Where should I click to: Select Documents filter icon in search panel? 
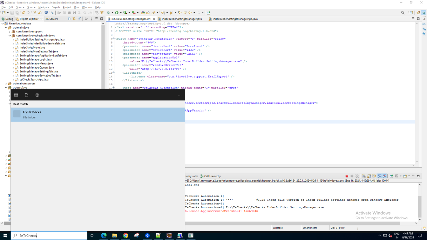click(x=27, y=95)
